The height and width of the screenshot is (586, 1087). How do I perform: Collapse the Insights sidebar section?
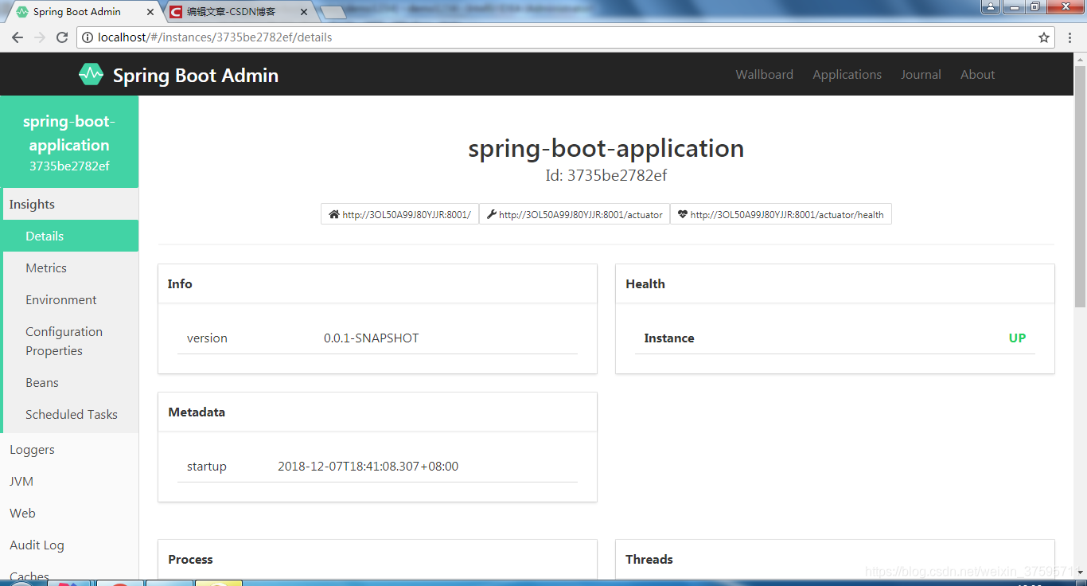tap(69, 204)
